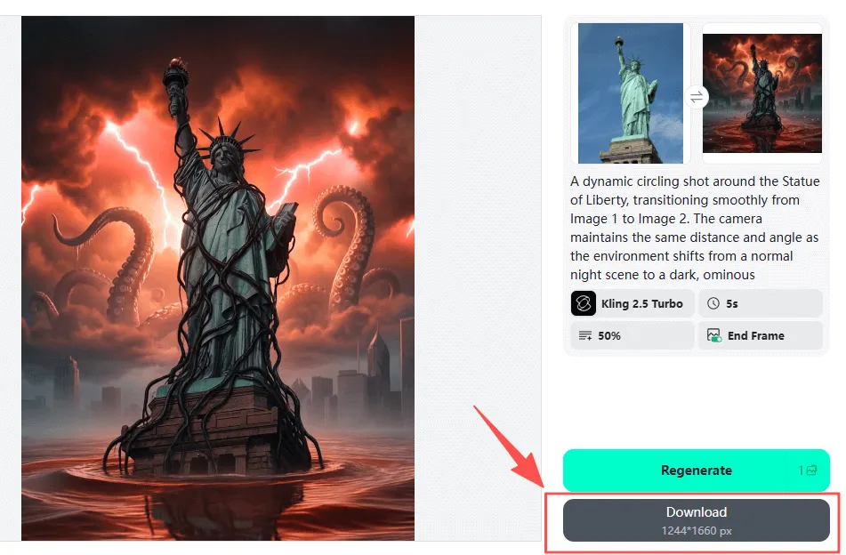The height and width of the screenshot is (555, 846).
Task: Click the black Kling model logo icon
Action: point(584,303)
